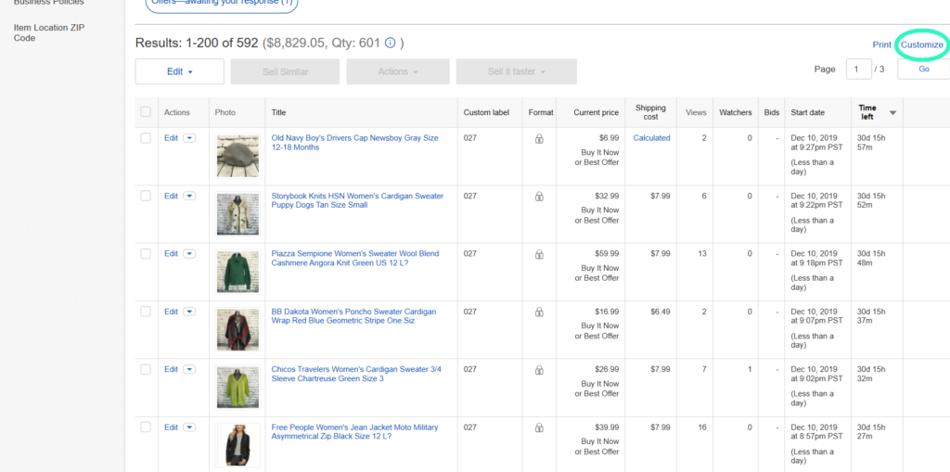Open Storybook Knits HSN Cardigan listing title
Screen dimensions: 950x472
click(357, 200)
